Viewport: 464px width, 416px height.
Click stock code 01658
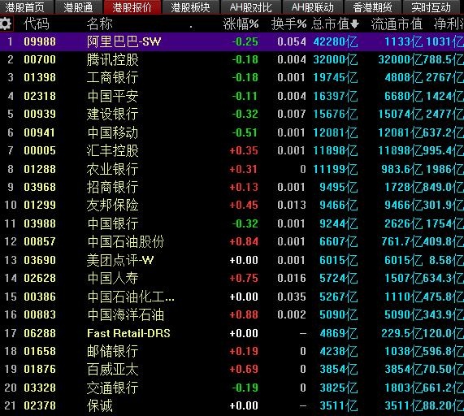tap(40, 351)
